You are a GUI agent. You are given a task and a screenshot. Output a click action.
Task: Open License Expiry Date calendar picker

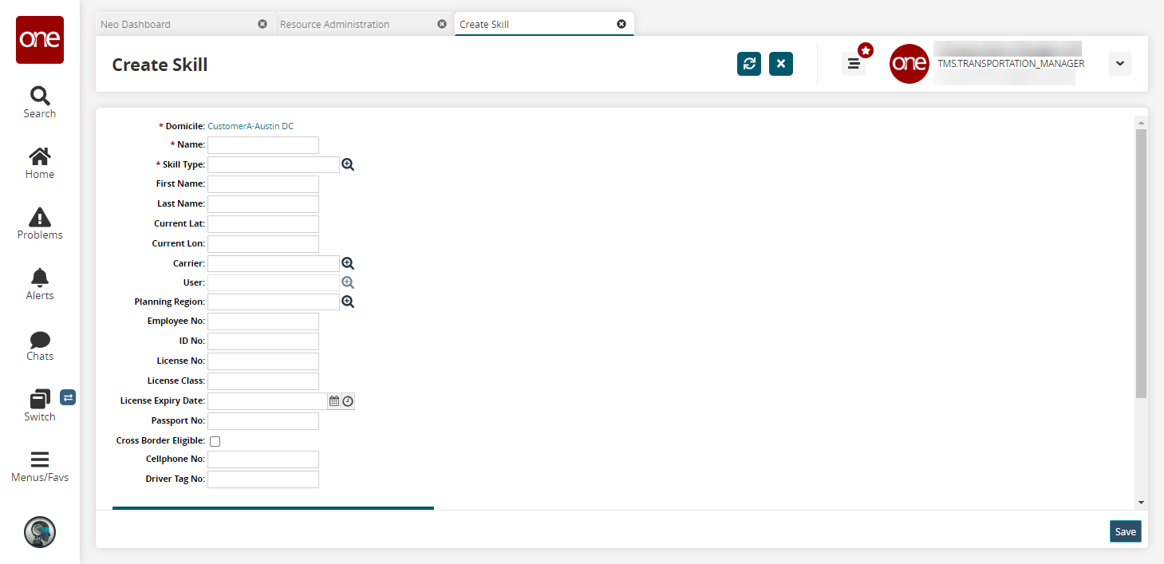tap(334, 401)
